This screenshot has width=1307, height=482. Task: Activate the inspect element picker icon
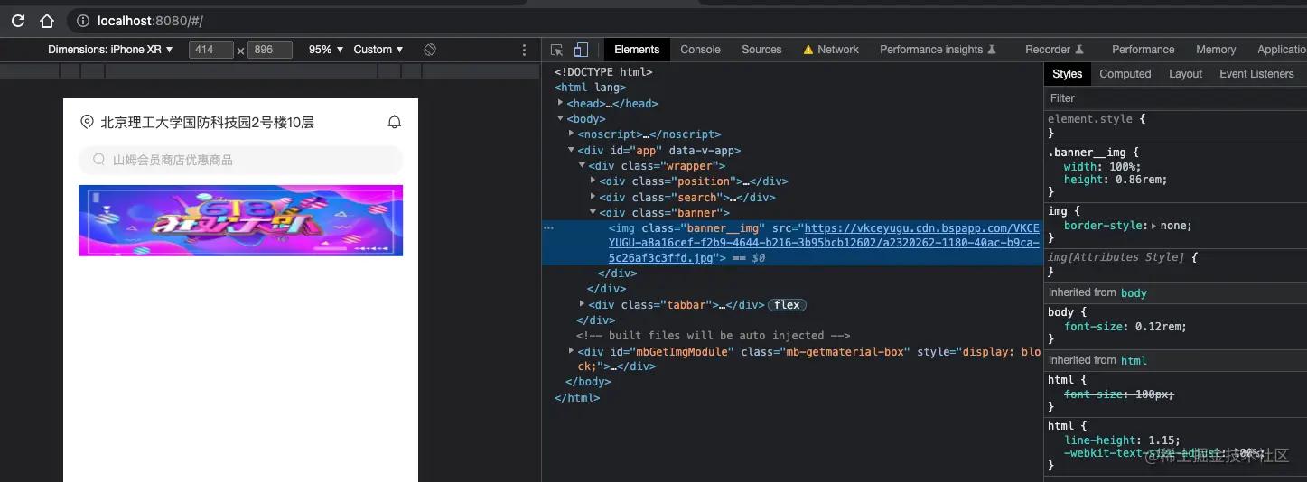click(x=557, y=50)
